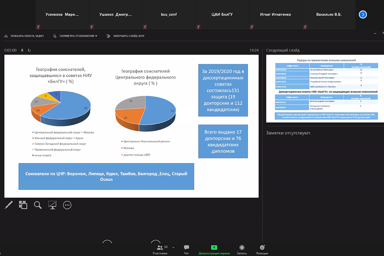Open the see all slides grid
384x256 pixels.
tap(23, 205)
